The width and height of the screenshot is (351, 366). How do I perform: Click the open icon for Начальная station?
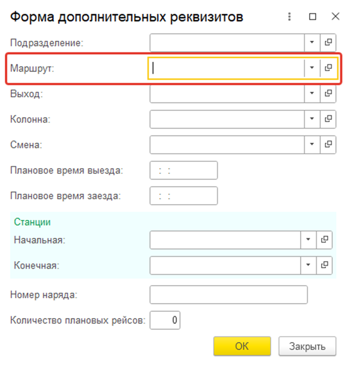pyautogui.click(x=325, y=240)
